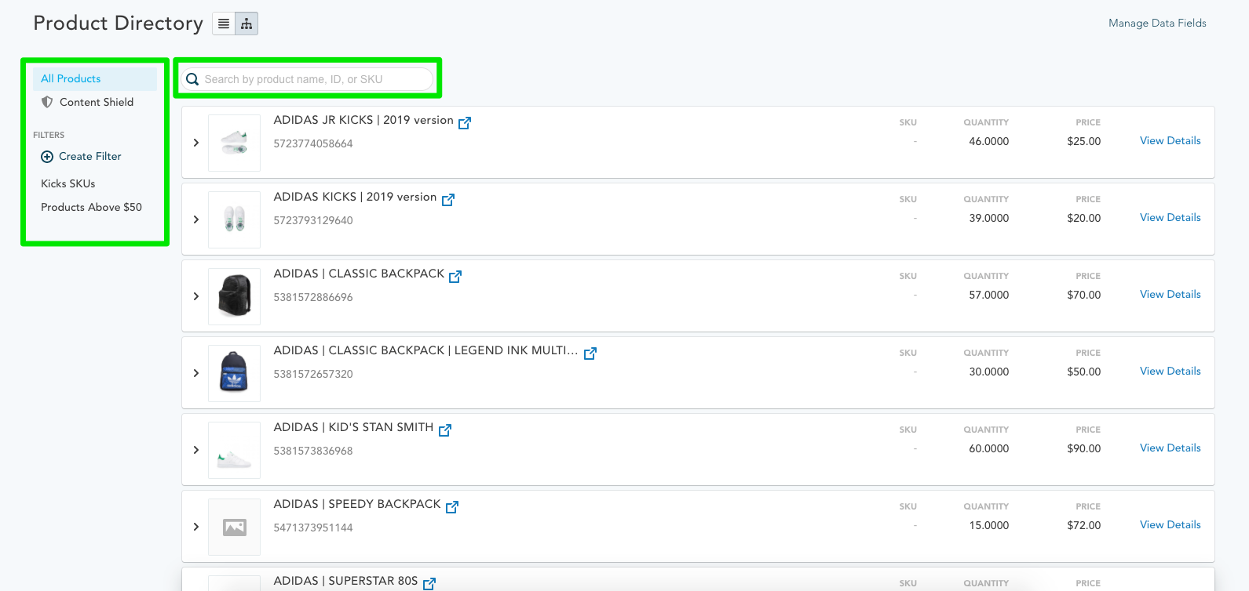The width and height of the screenshot is (1249, 591).
Task: Click ADIDAS JR KICKS shoe thumbnail
Action: (234, 143)
